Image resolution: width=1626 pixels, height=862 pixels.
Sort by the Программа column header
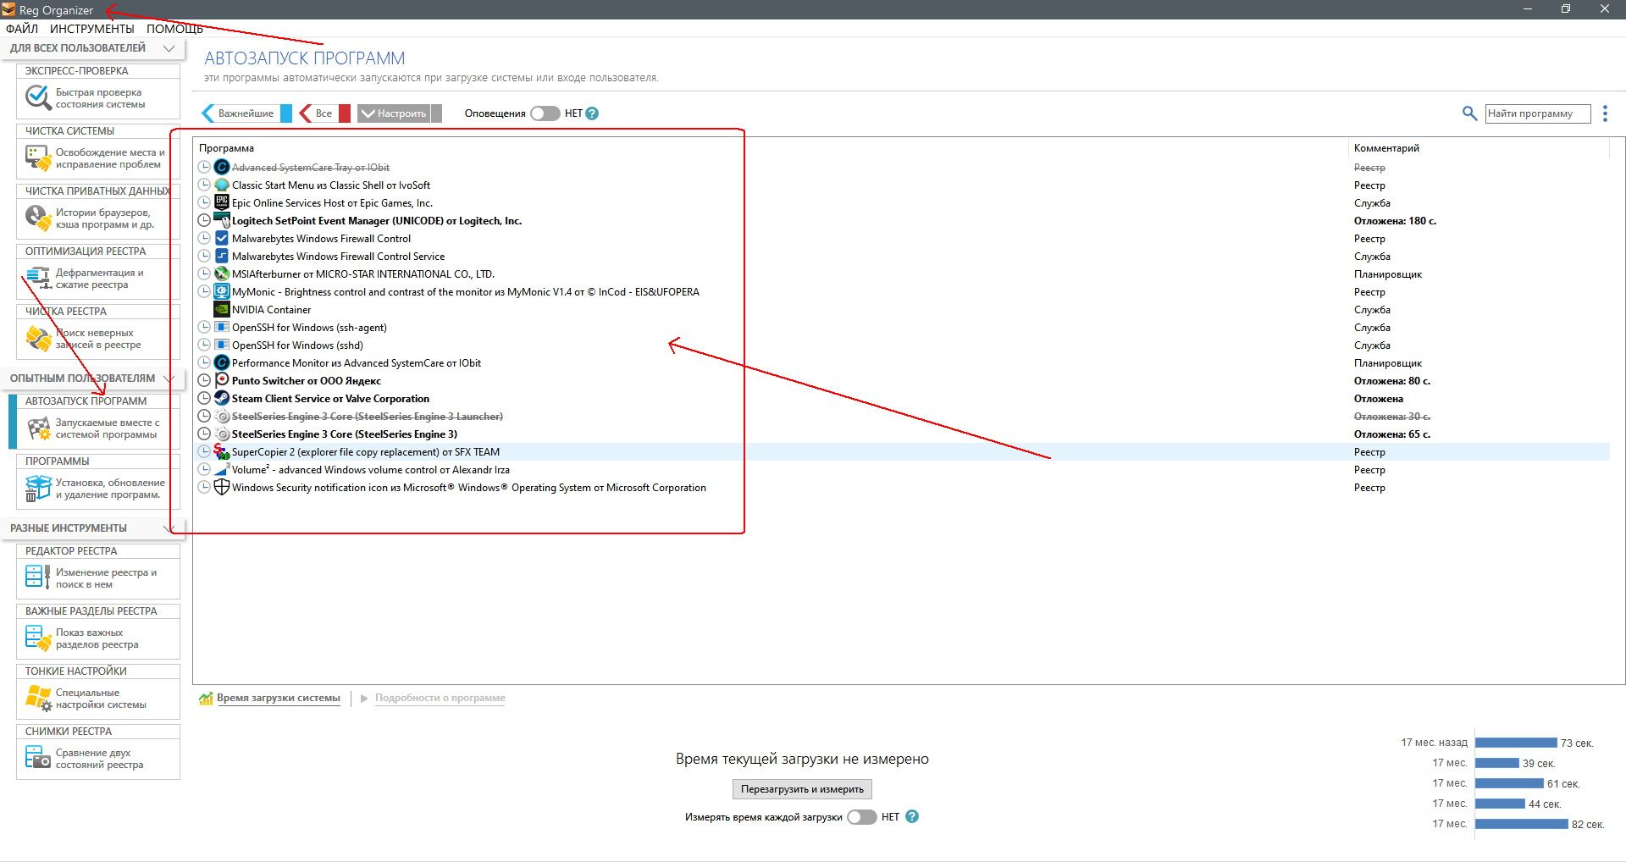(x=769, y=148)
